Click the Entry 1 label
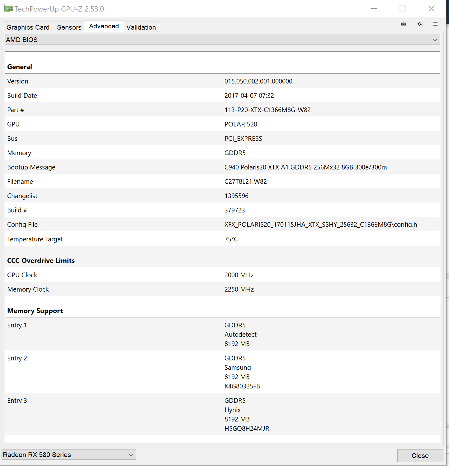This screenshot has width=449, height=466. [17, 325]
